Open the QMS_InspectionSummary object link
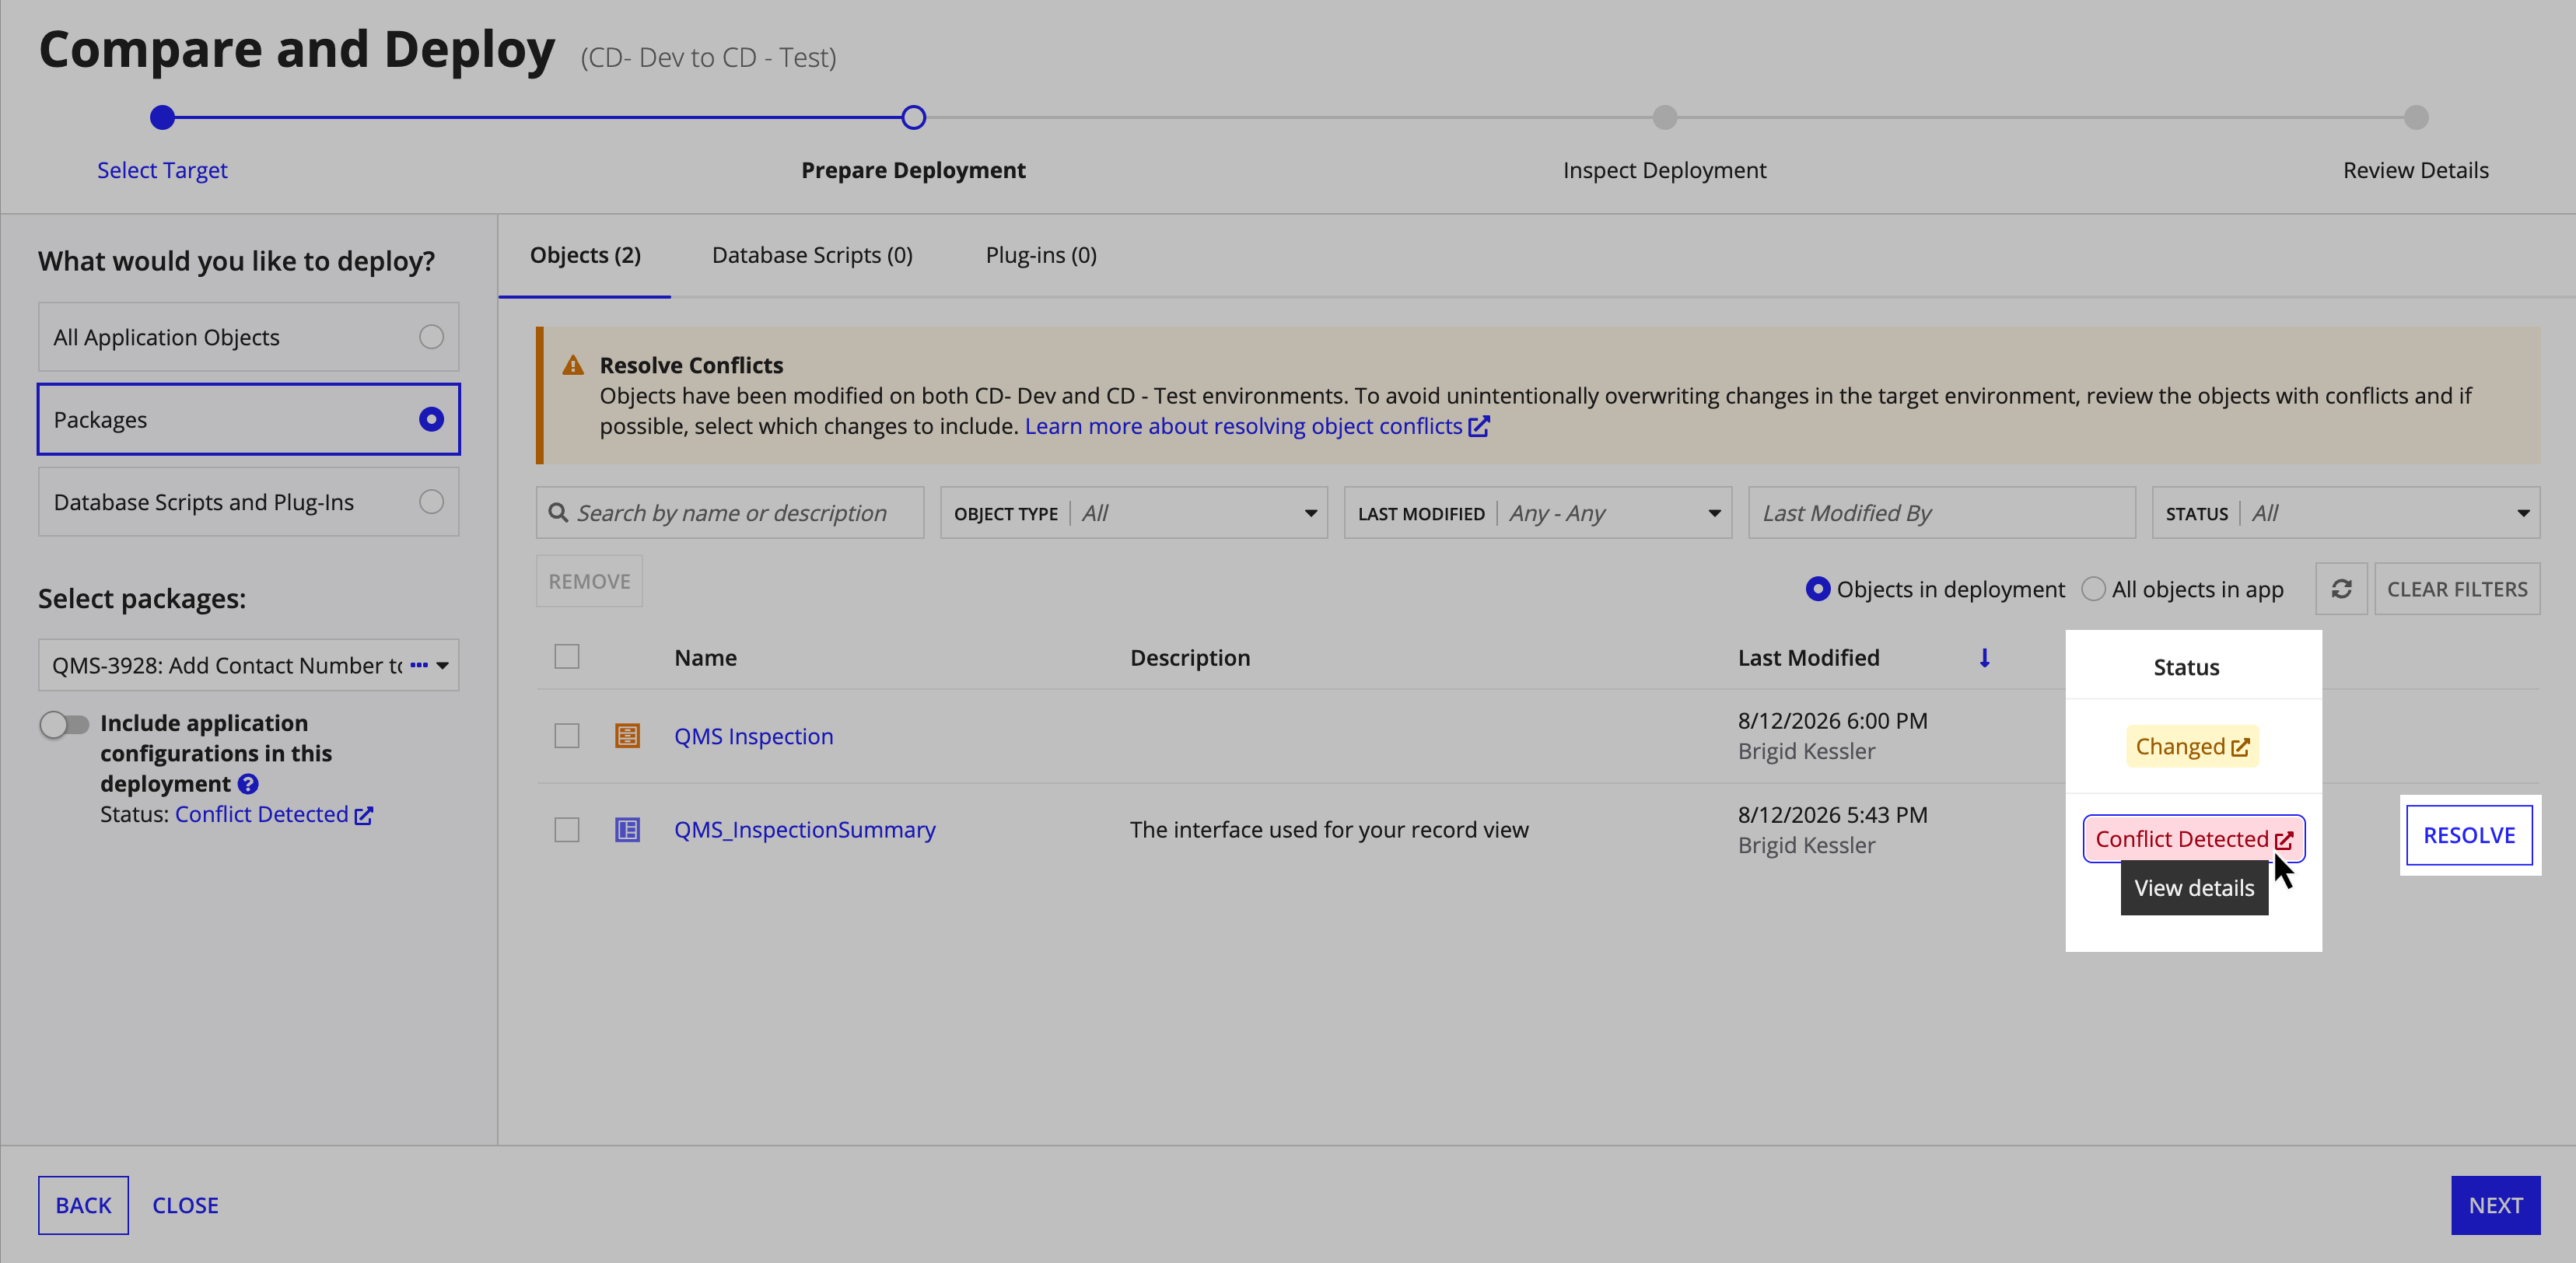This screenshot has width=2576, height=1263. coord(805,830)
